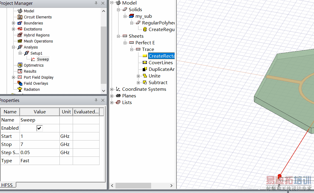The height and width of the screenshot is (193, 314).
Task: Collapse the Trace node
Action: coord(132,49)
